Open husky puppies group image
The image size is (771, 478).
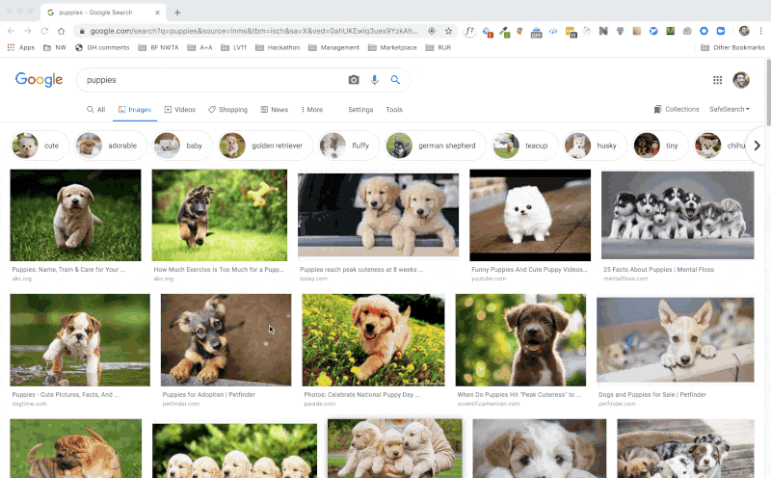click(x=678, y=215)
